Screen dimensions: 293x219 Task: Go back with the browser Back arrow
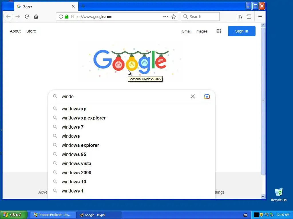8,17
